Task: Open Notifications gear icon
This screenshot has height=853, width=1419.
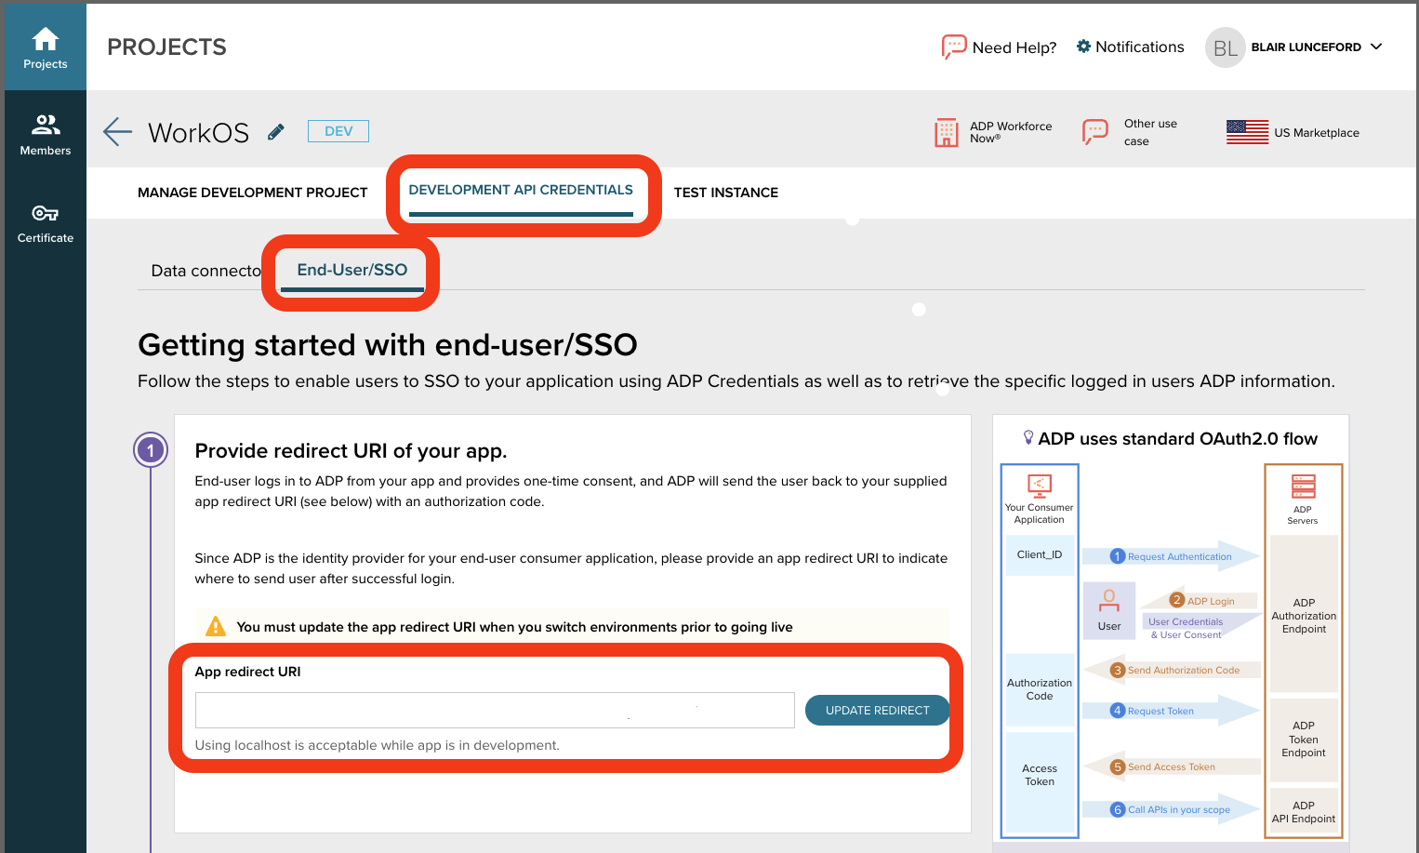Action: click(1083, 47)
